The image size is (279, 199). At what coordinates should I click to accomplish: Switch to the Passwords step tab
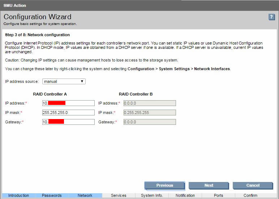[x=52, y=195]
